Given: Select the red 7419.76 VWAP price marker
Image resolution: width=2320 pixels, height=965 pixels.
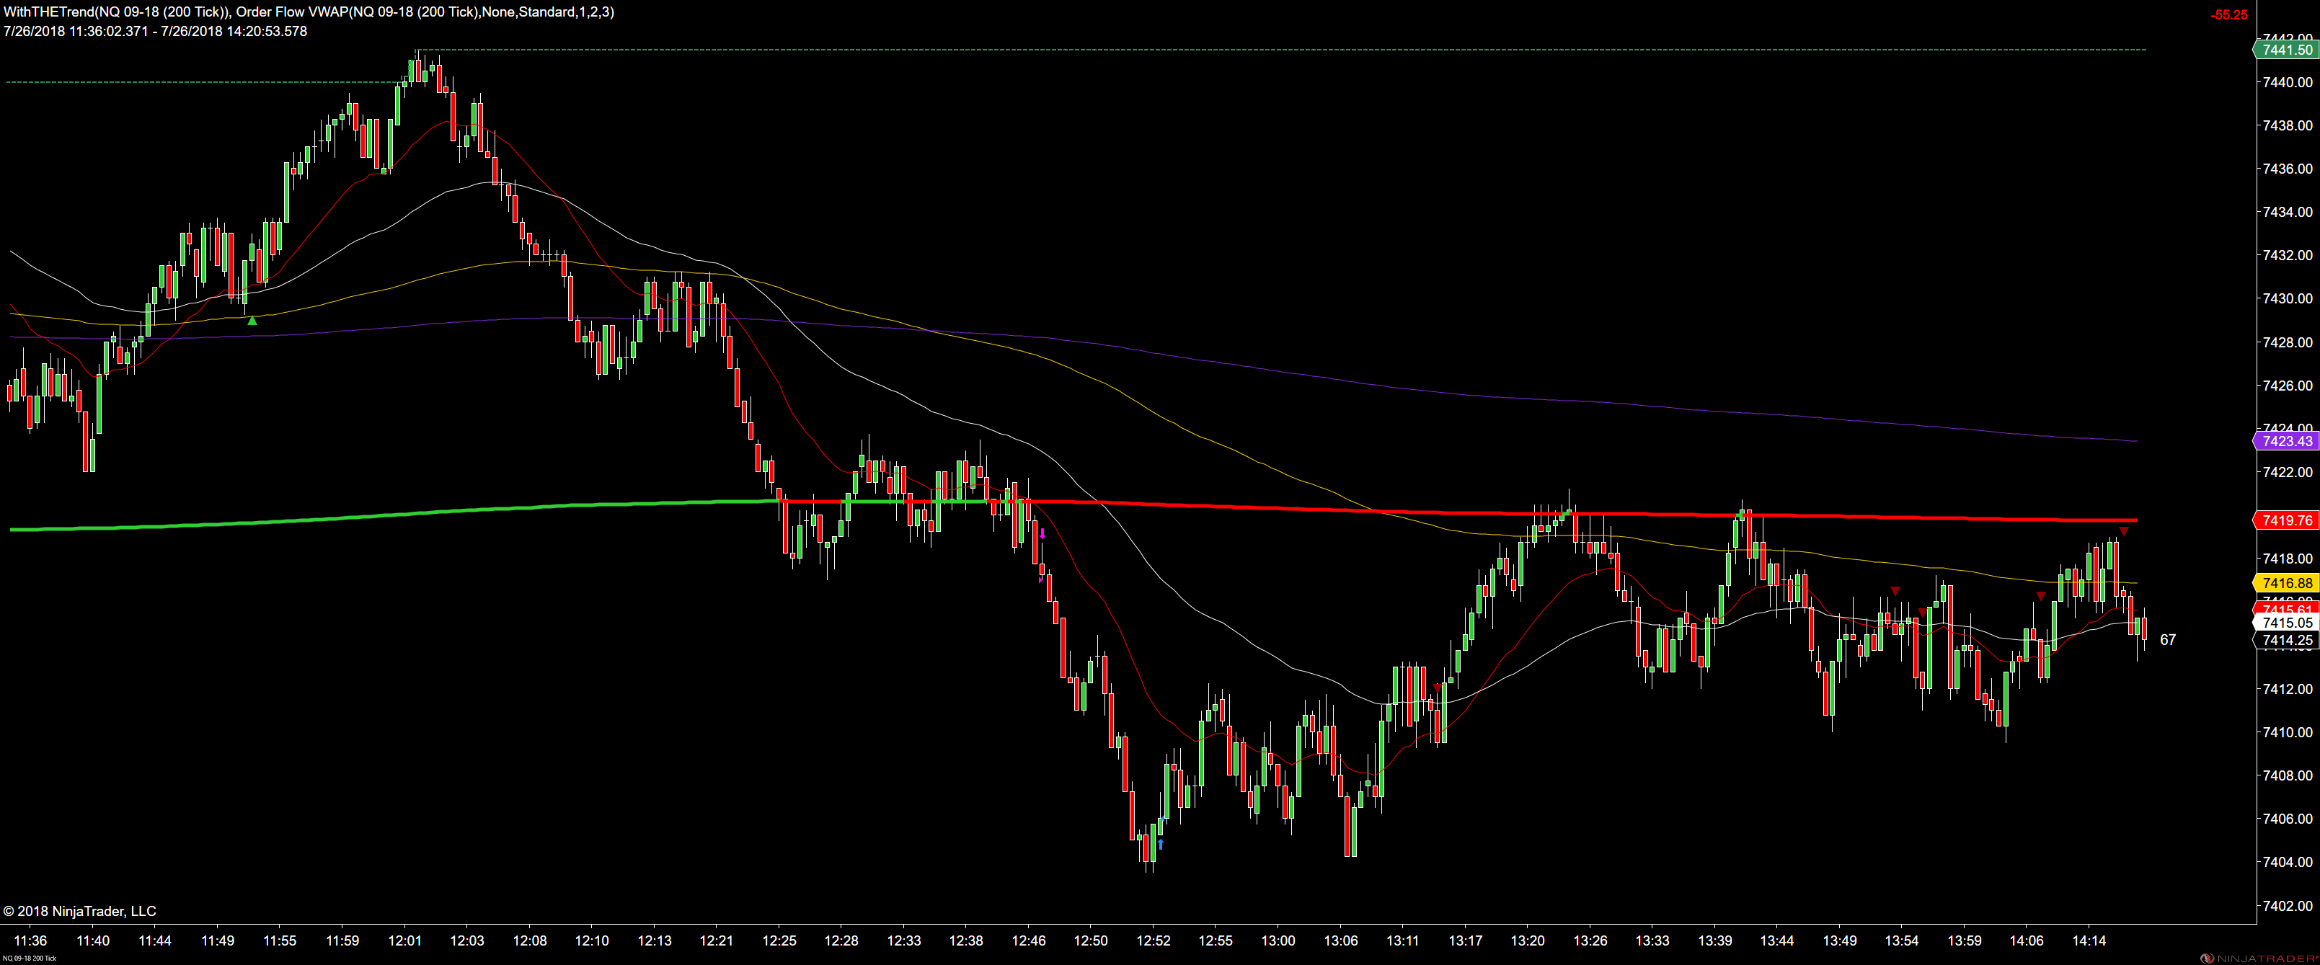Looking at the screenshot, I should pyautogui.click(x=2287, y=520).
